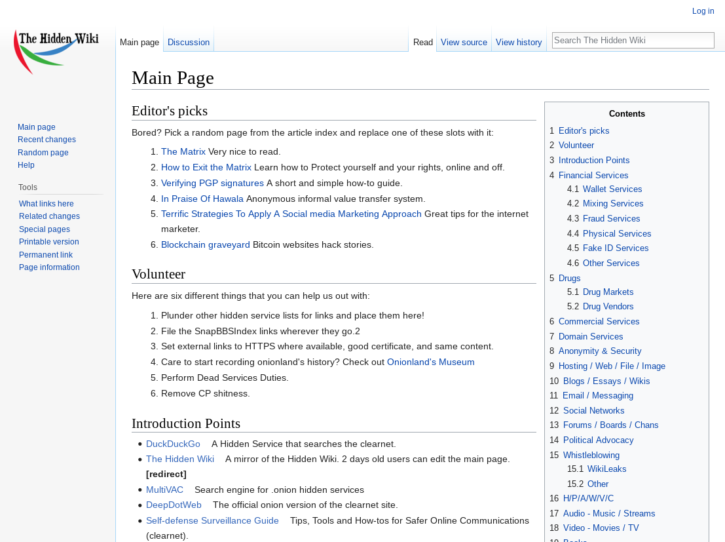Jump to Commercial Services in Contents
The height and width of the screenshot is (542, 725).
tap(599, 321)
